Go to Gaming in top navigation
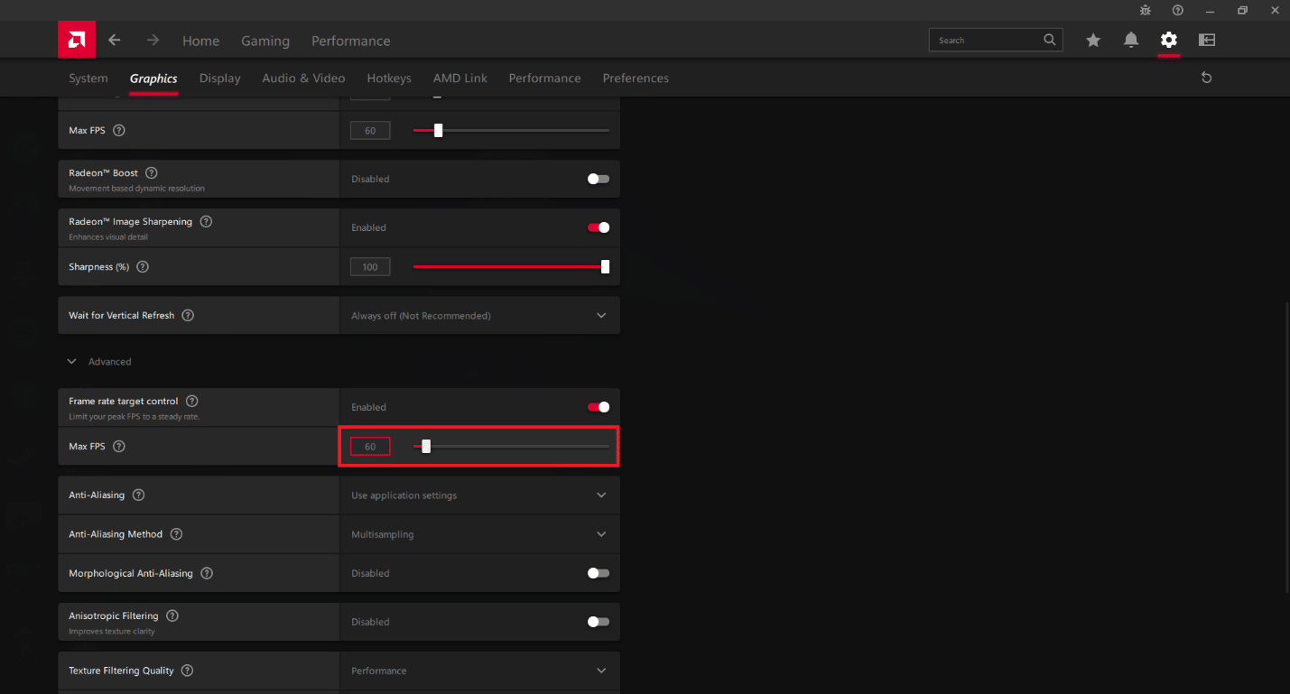The width and height of the screenshot is (1290, 694). [265, 41]
